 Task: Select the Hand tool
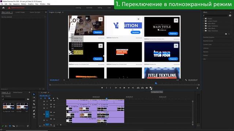point(34,114)
